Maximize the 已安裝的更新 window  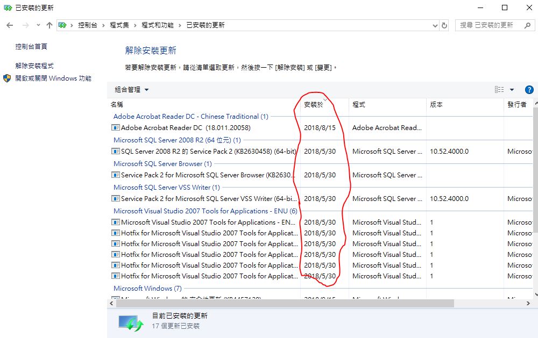tap(505, 8)
